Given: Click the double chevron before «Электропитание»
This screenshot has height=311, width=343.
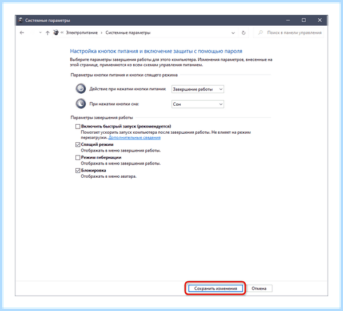Looking at the screenshot, I should pyautogui.click(x=62, y=33).
